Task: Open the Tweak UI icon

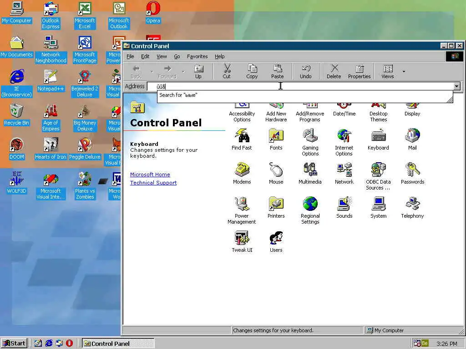Action: [x=242, y=242]
